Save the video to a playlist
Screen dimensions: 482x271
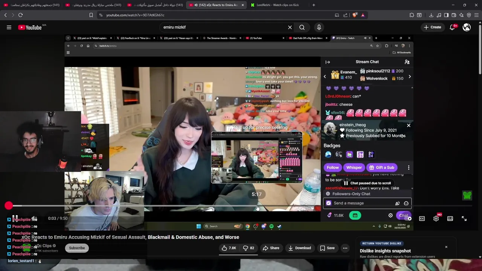[327, 248]
